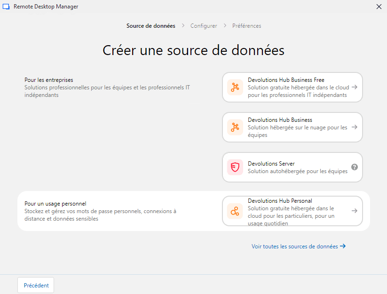Select the Préférences breadcrumb step
387x294 pixels.
click(x=246, y=26)
